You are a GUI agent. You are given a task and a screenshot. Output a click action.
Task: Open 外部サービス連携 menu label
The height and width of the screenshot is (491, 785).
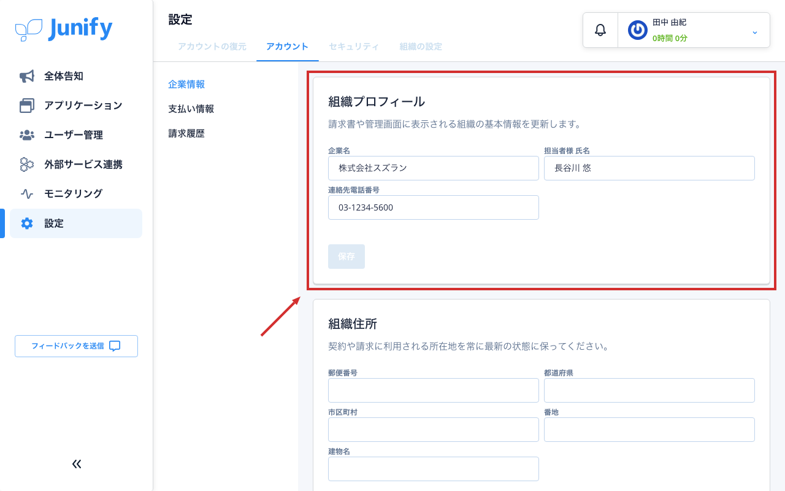pos(83,164)
